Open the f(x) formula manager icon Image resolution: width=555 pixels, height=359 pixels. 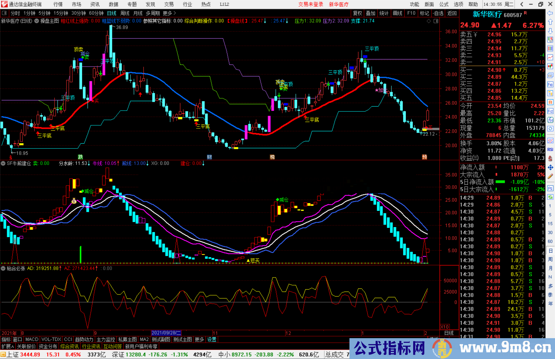(550, 120)
